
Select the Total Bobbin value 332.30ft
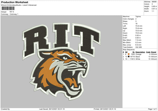(x=139, y=47)
